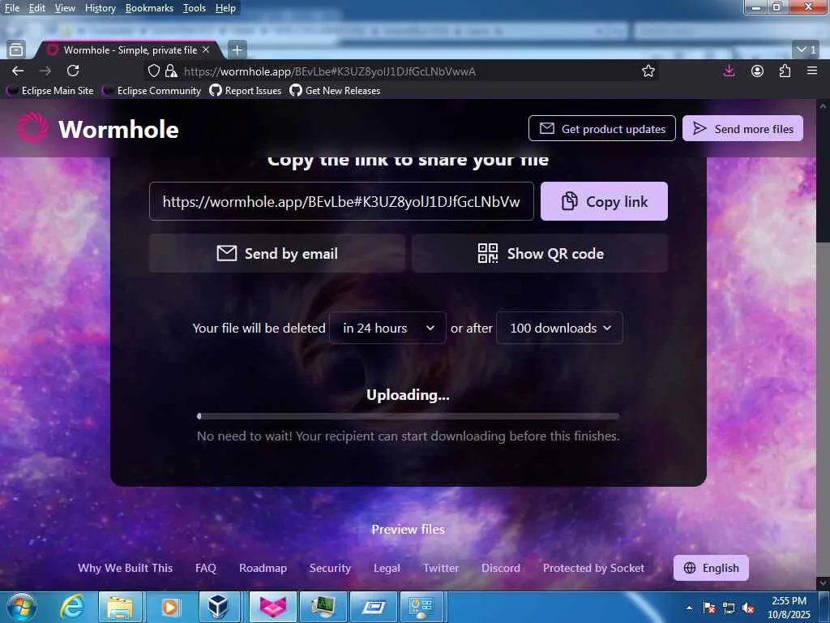Open Windows Explorer folder on taskbar

(120, 607)
